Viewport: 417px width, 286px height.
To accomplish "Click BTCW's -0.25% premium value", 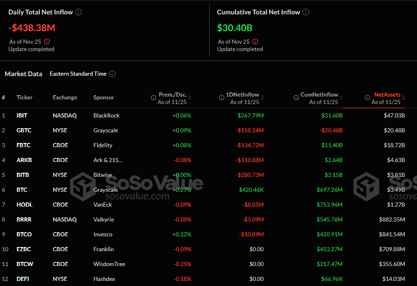I will point(182,264).
